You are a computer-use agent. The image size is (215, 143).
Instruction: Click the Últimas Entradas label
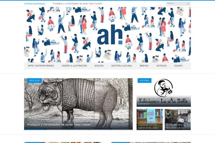34,4
